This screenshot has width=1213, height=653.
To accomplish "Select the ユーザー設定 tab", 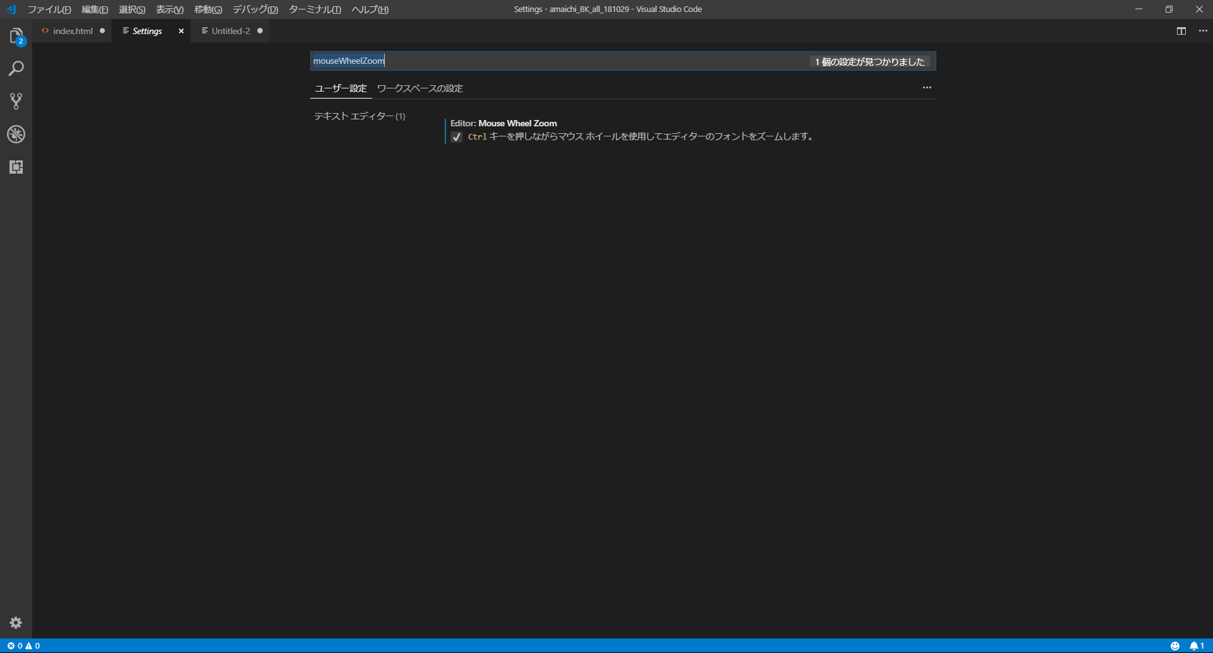I will coord(341,88).
